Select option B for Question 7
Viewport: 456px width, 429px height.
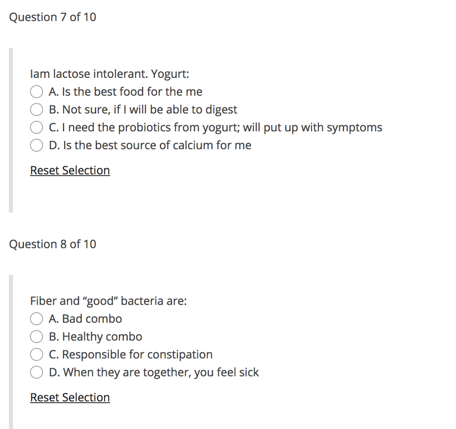[x=37, y=109]
